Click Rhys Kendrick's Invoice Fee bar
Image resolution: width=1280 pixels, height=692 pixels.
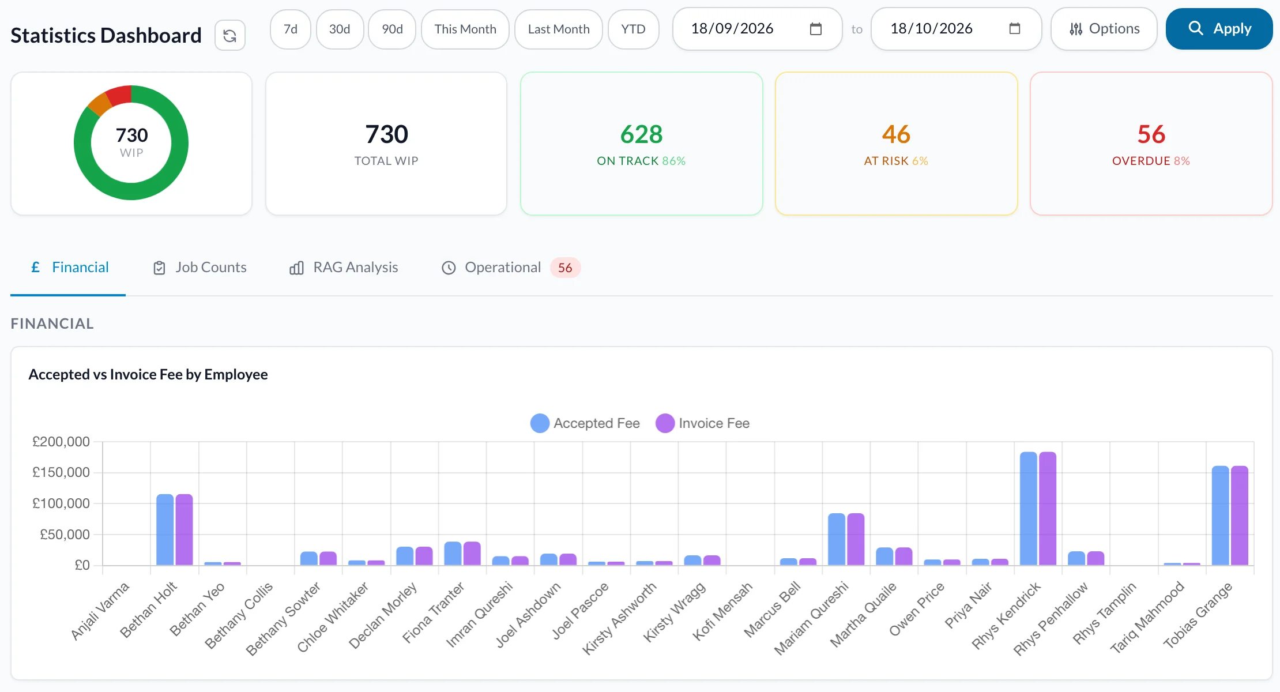[1048, 509]
